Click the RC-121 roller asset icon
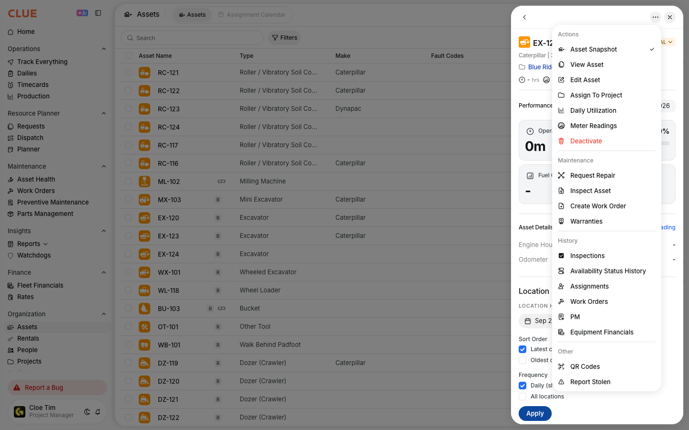The width and height of the screenshot is (689, 430). point(144,73)
